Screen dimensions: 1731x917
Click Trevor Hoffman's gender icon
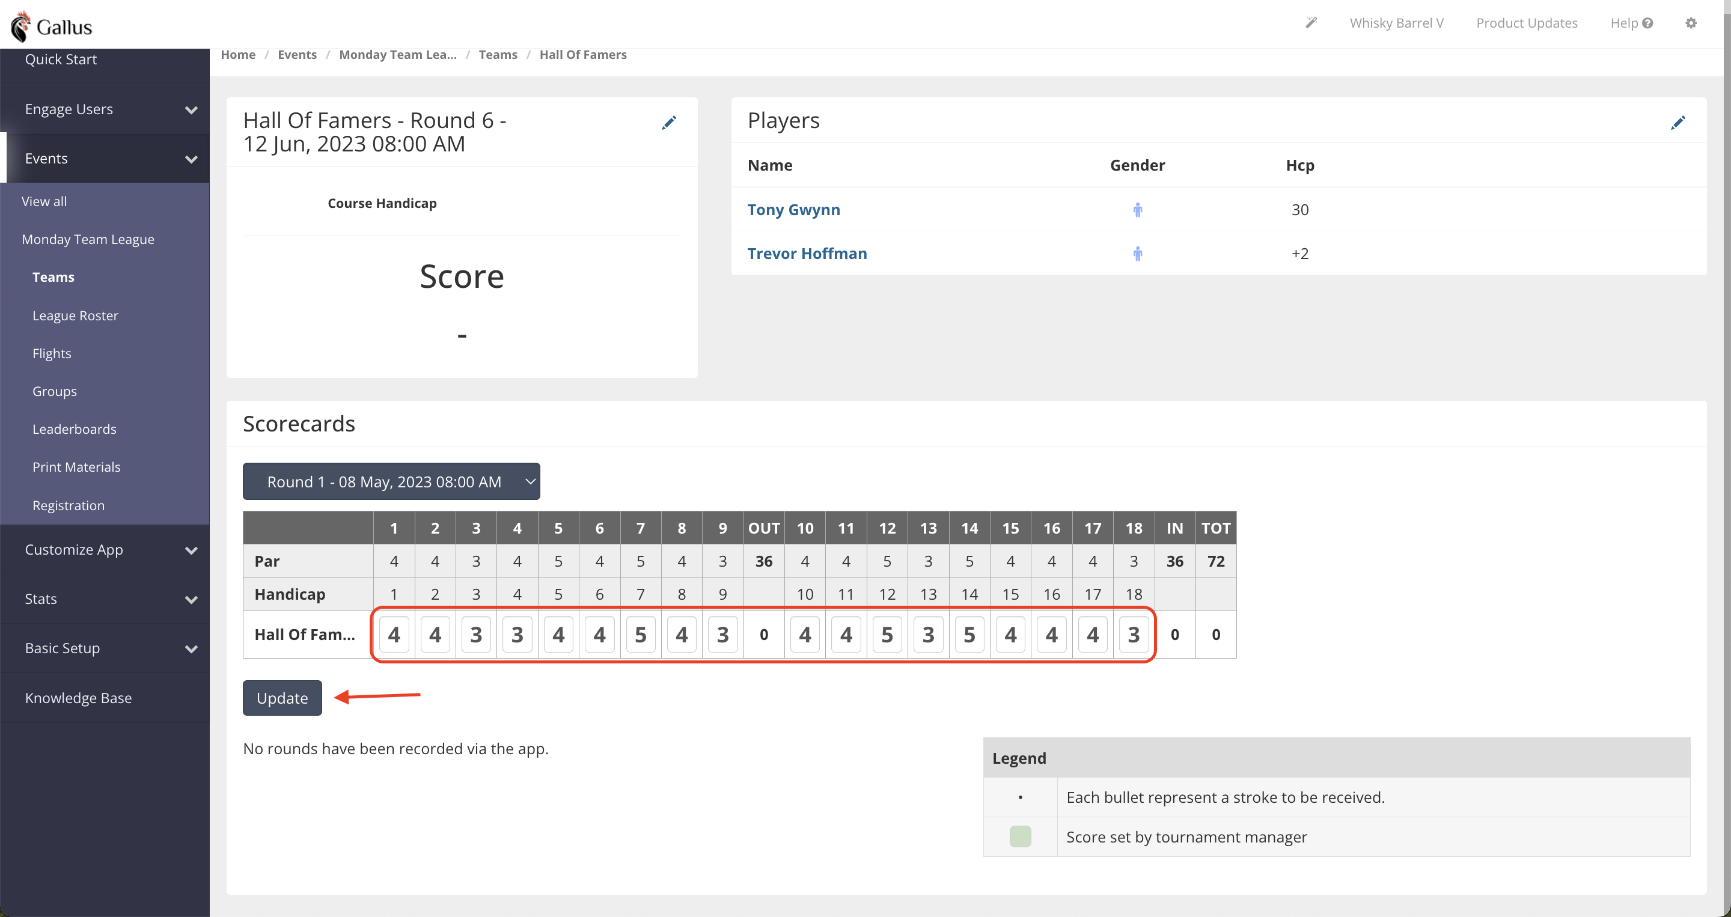pyautogui.click(x=1137, y=253)
